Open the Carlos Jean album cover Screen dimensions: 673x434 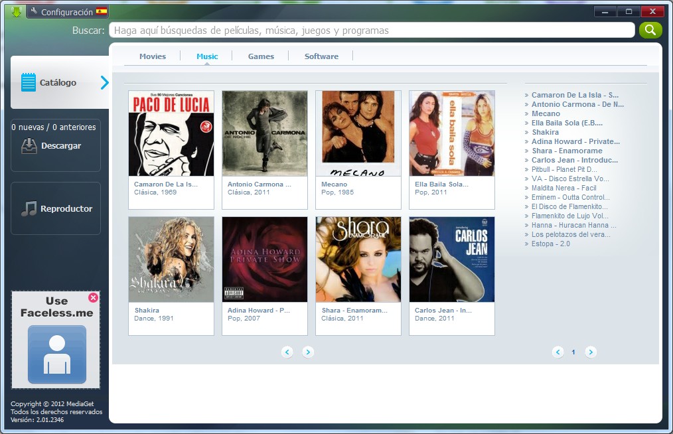(452, 259)
